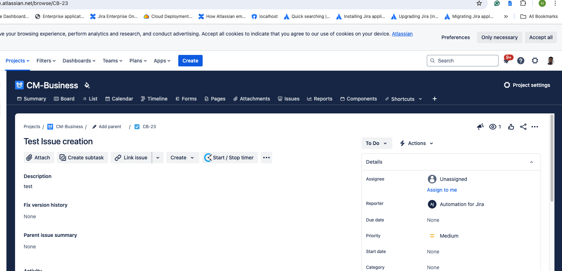Switch to the Timeline tab
Screen dimensions: 562x271
click(x=154, y=99)
